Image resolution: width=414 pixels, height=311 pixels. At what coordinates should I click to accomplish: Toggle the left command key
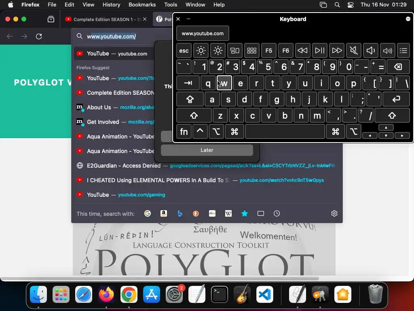click(234, 132)
